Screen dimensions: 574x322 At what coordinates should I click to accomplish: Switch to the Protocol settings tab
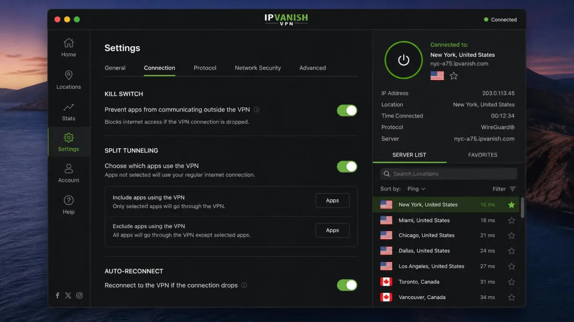pyautogui.click(x=205, y=68)
